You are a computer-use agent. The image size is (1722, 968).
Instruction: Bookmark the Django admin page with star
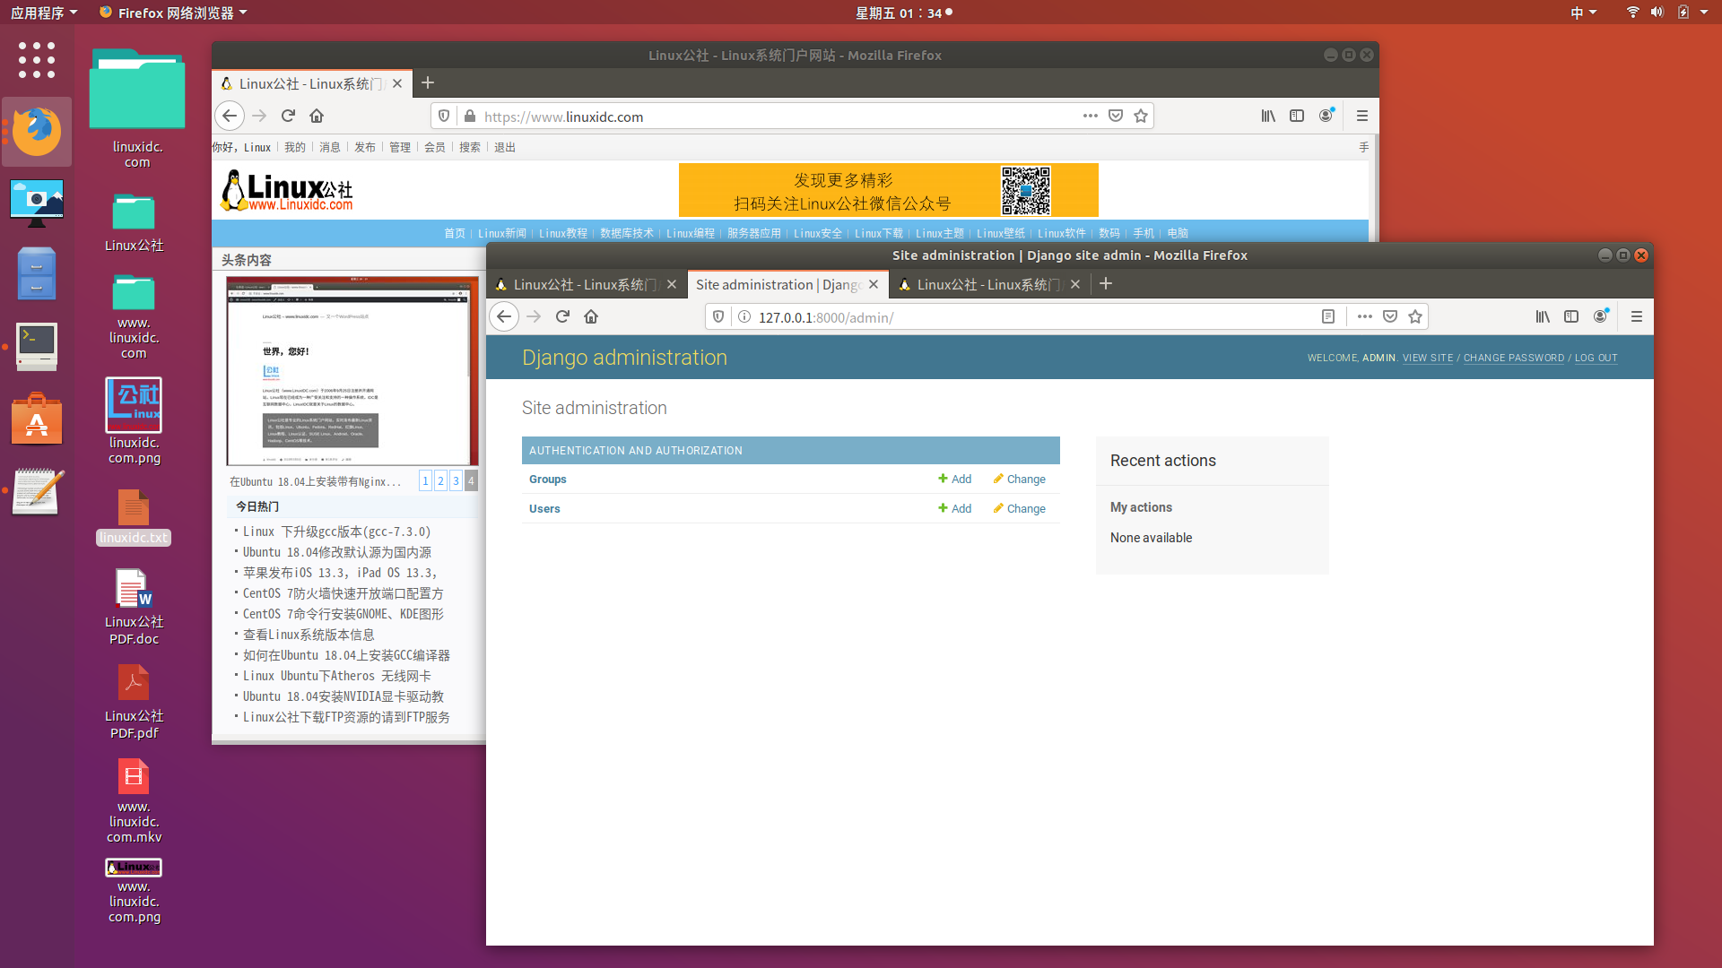click(x=1415, y=316)
